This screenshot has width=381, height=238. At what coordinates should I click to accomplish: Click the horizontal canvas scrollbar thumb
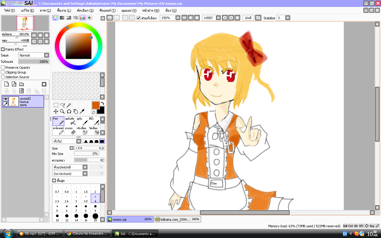[x=245, y=212]
